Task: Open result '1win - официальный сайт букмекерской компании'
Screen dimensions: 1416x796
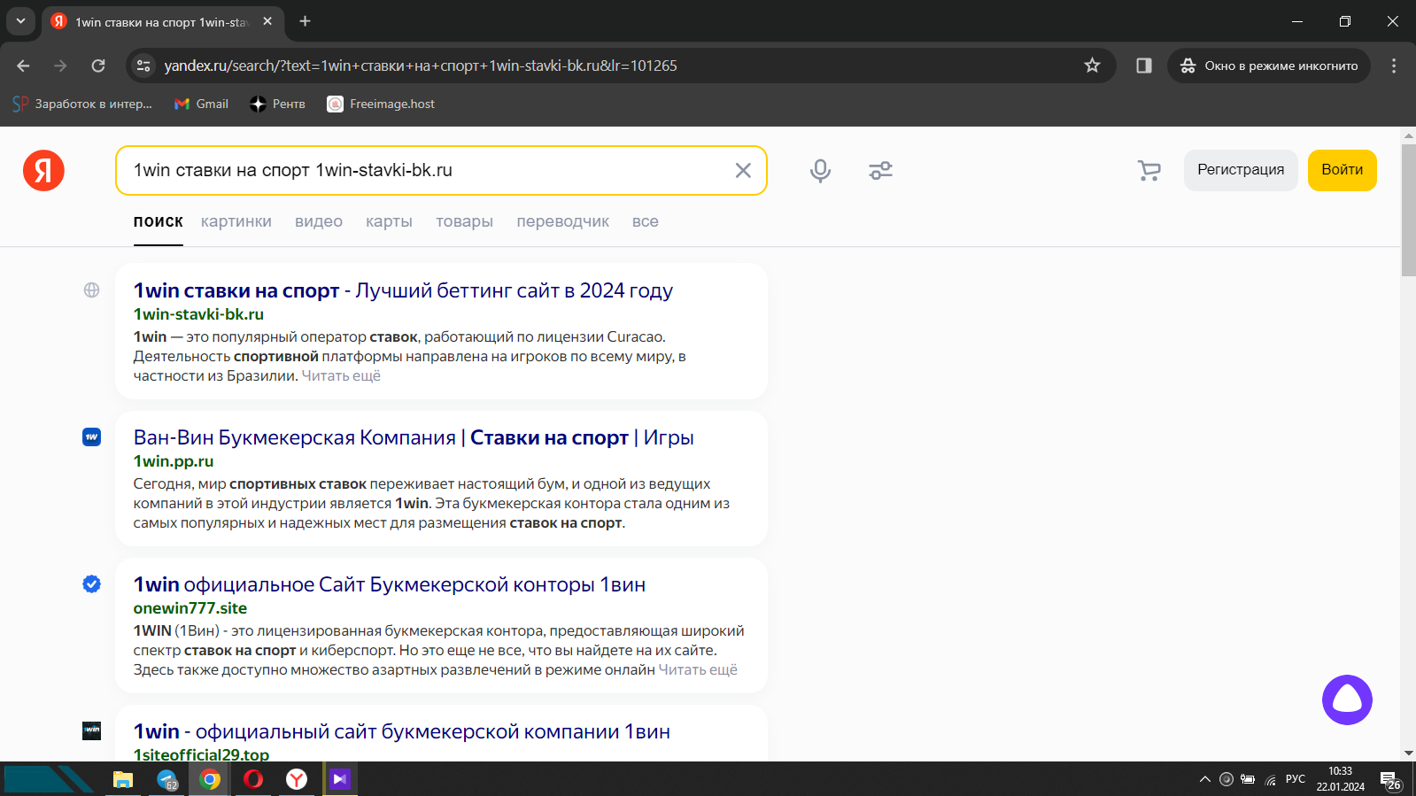Action: [402, 731]
